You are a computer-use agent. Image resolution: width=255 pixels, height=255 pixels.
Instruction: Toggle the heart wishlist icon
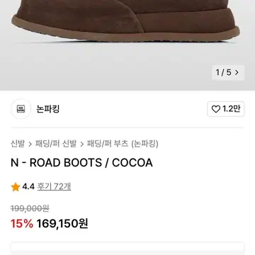click(x=215, y=109)
